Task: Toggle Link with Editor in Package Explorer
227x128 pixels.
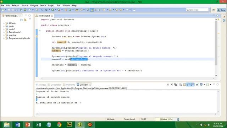Action: click(x=25, y=20)
